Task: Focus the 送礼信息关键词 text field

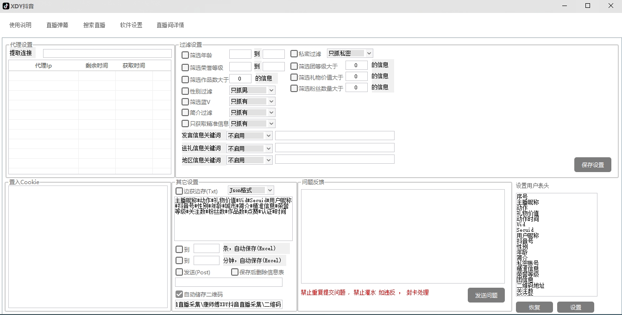Action: point(335,148)
